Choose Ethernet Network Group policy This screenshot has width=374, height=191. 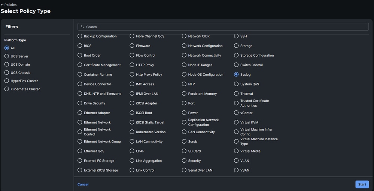tap(80, 141)
